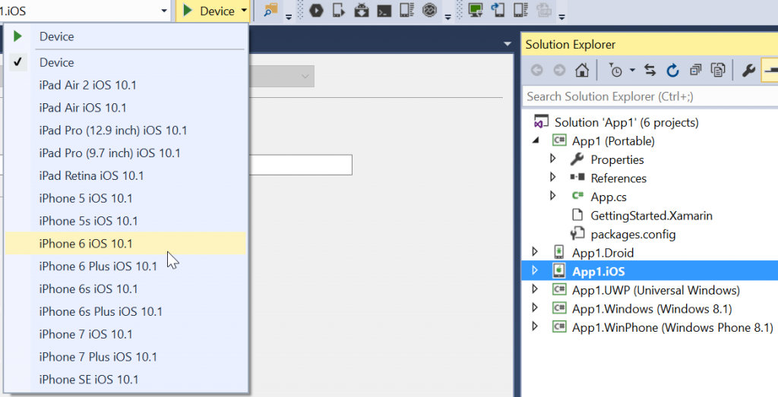This screenshot has height=397, width=778.
Task: Expand the App1.Droid project
Action: point(535,252)
